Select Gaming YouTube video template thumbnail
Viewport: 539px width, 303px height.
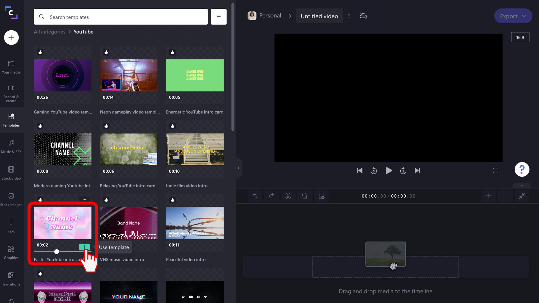(x=63, y=75)
